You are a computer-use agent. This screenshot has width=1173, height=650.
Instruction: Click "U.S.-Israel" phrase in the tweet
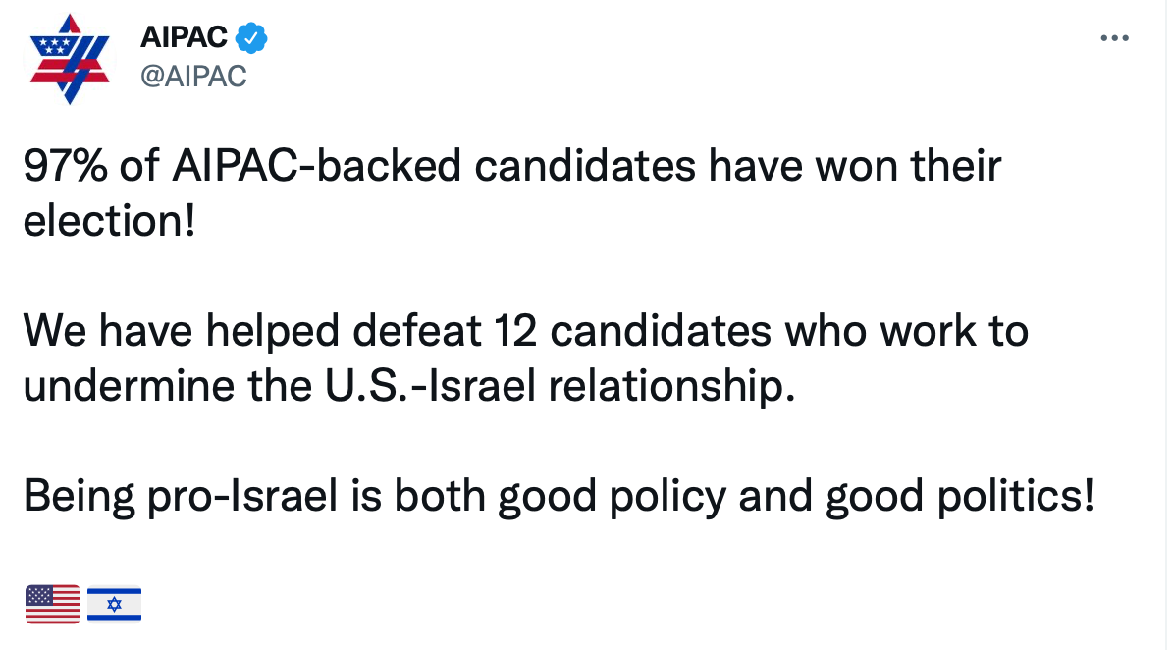[x=430, y=385]
